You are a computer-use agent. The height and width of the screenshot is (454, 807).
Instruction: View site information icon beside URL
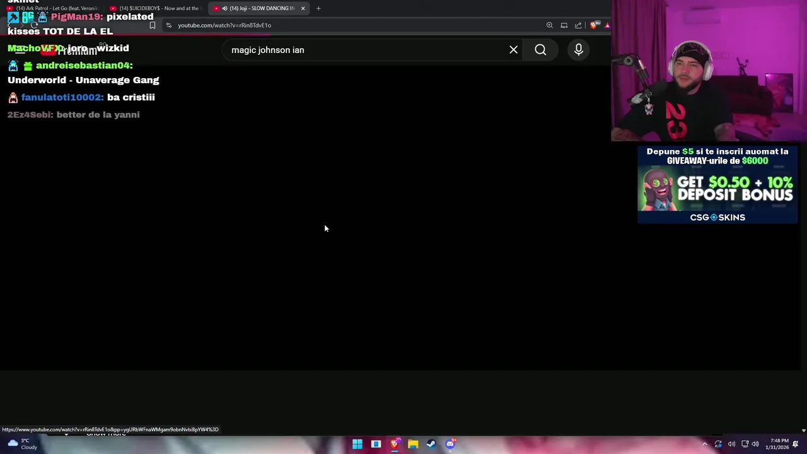pyautogui.click(x=169, y=25)
